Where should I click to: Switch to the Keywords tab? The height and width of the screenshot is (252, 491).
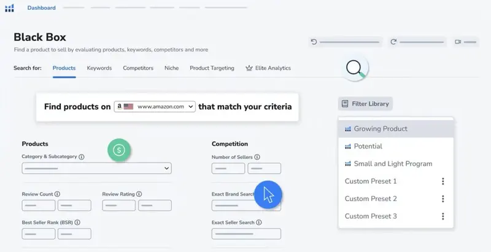[x=99, y=68]
